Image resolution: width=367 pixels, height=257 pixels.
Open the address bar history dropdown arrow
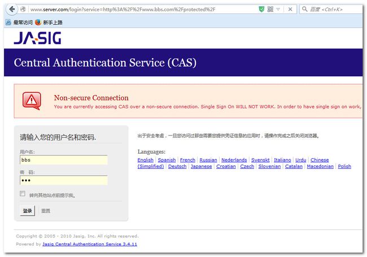pos(278,10)
